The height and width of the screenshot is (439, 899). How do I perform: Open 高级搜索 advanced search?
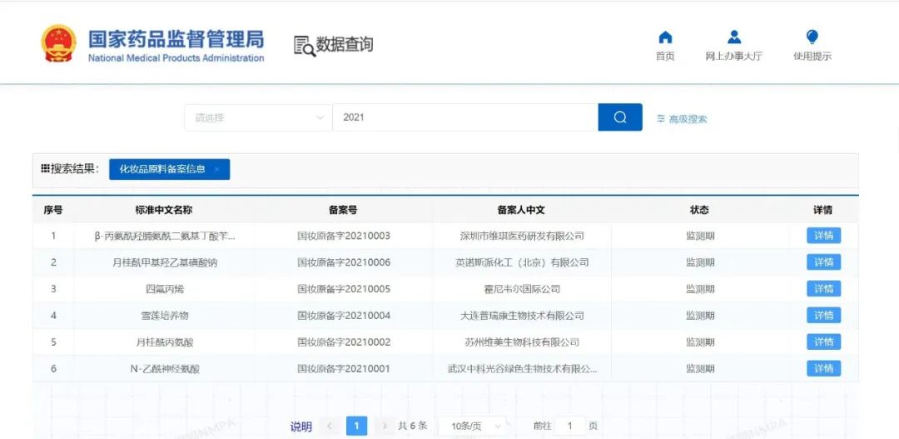(x=682, y=119)
